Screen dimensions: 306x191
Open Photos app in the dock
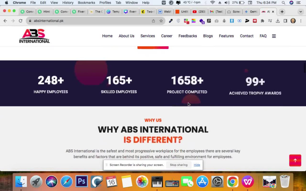142,182
